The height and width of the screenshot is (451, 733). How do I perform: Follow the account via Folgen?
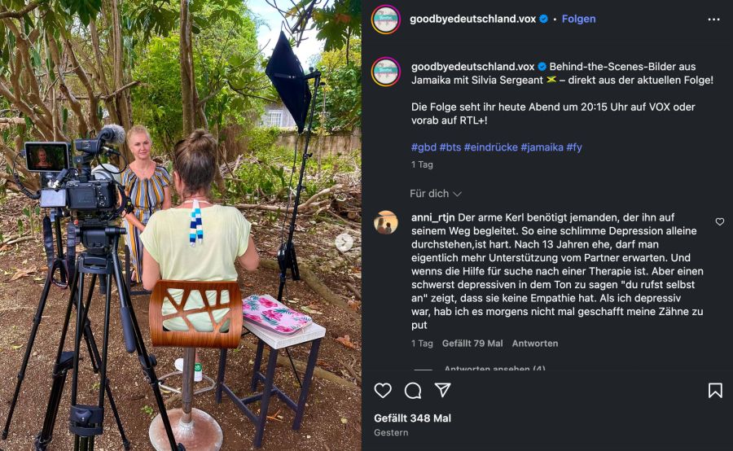click(578, 19)
